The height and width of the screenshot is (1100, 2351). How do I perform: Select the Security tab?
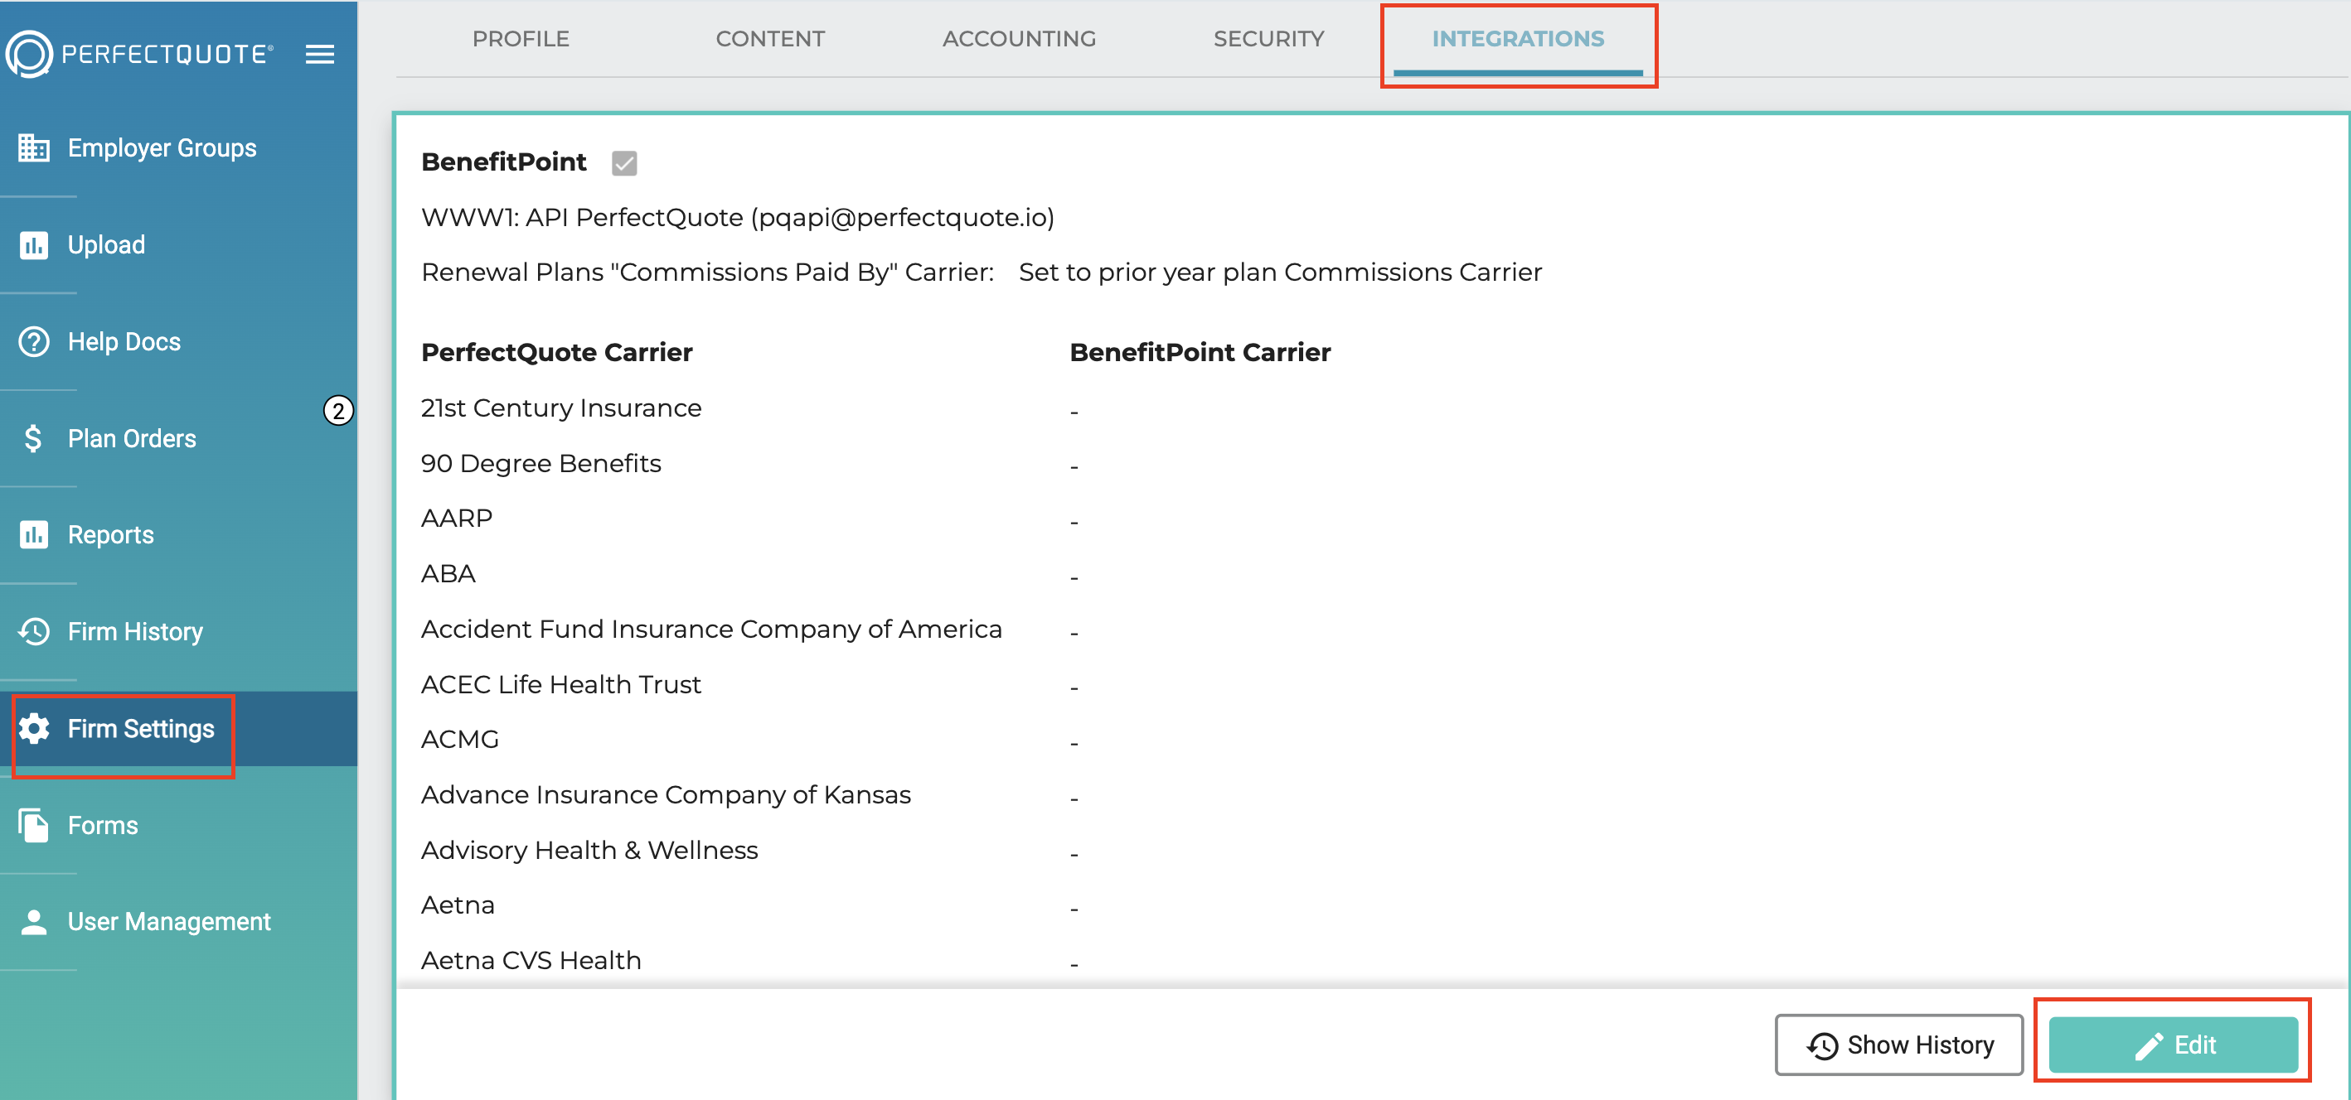1268,38
